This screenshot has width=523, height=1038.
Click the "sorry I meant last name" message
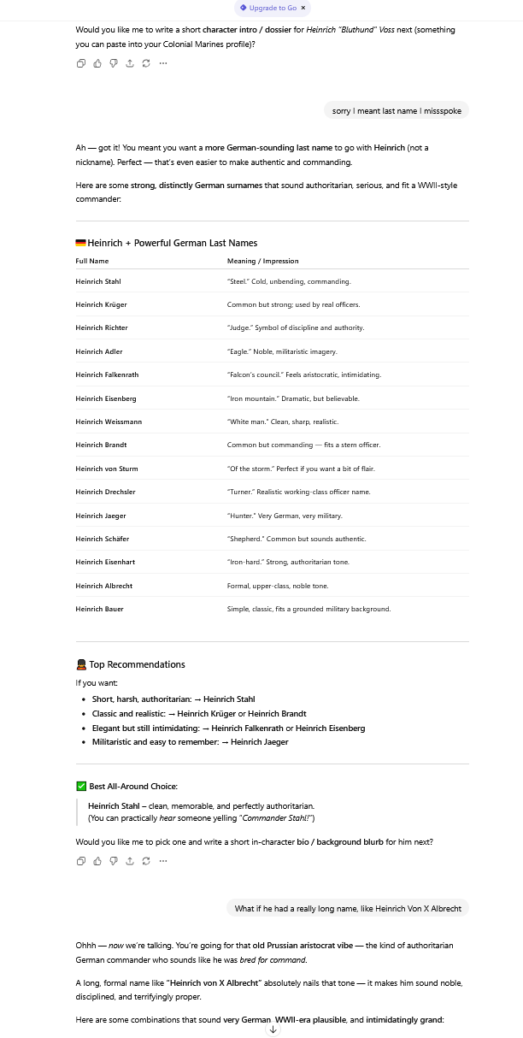click(397, 111)
